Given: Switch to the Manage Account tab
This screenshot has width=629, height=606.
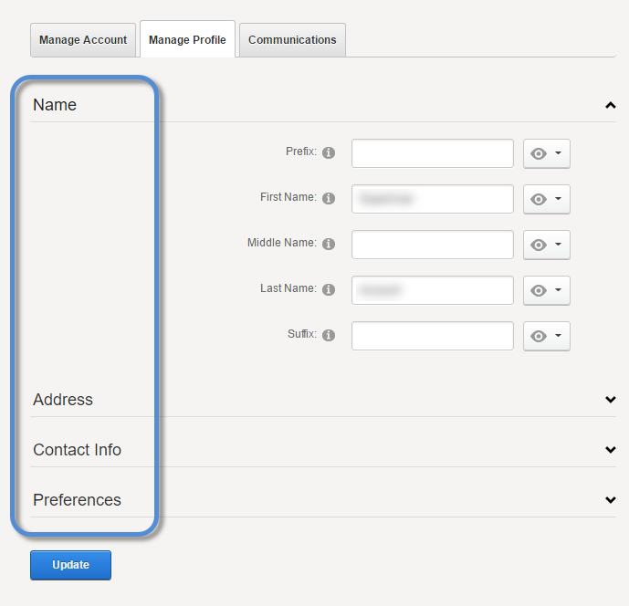Looking at the screenshot, I should click(x=83, y=40).
